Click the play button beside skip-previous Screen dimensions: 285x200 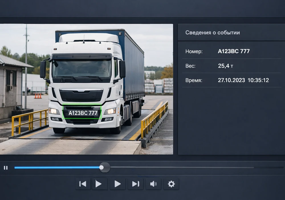coord(100,184)
